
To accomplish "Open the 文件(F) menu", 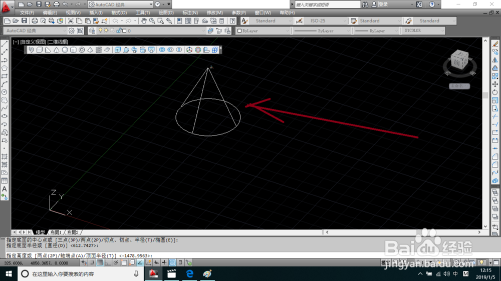I will [27, 13].
